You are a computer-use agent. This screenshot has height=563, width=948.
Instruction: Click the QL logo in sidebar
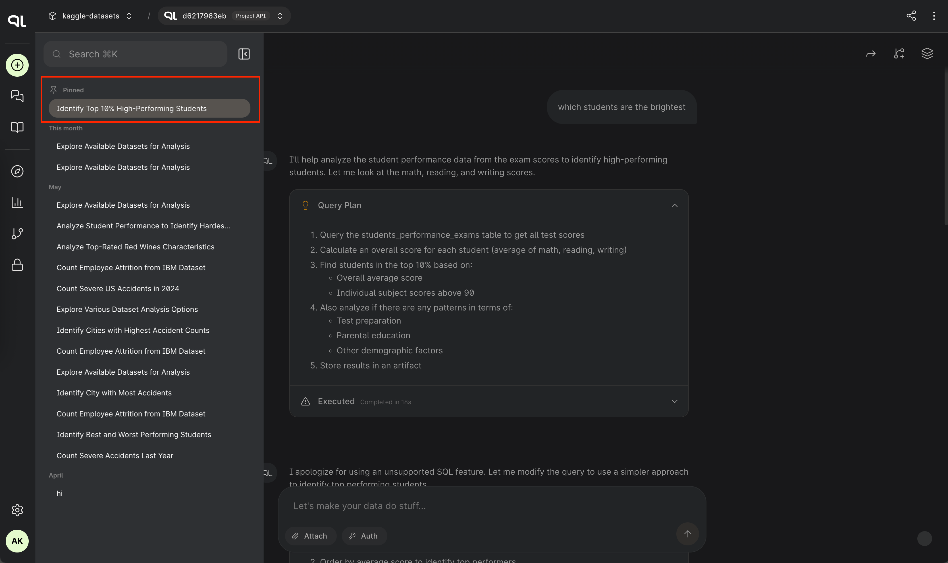pyautogui.click(x=17, y=21)
